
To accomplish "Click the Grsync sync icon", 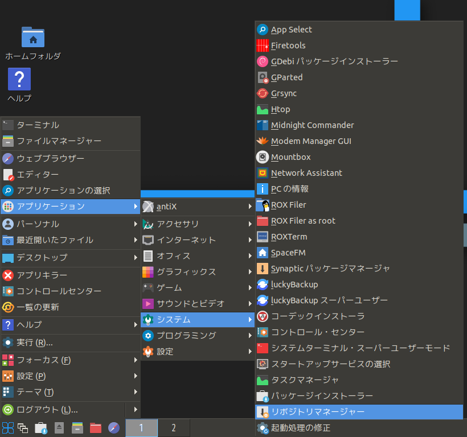I will coord(263,93).
